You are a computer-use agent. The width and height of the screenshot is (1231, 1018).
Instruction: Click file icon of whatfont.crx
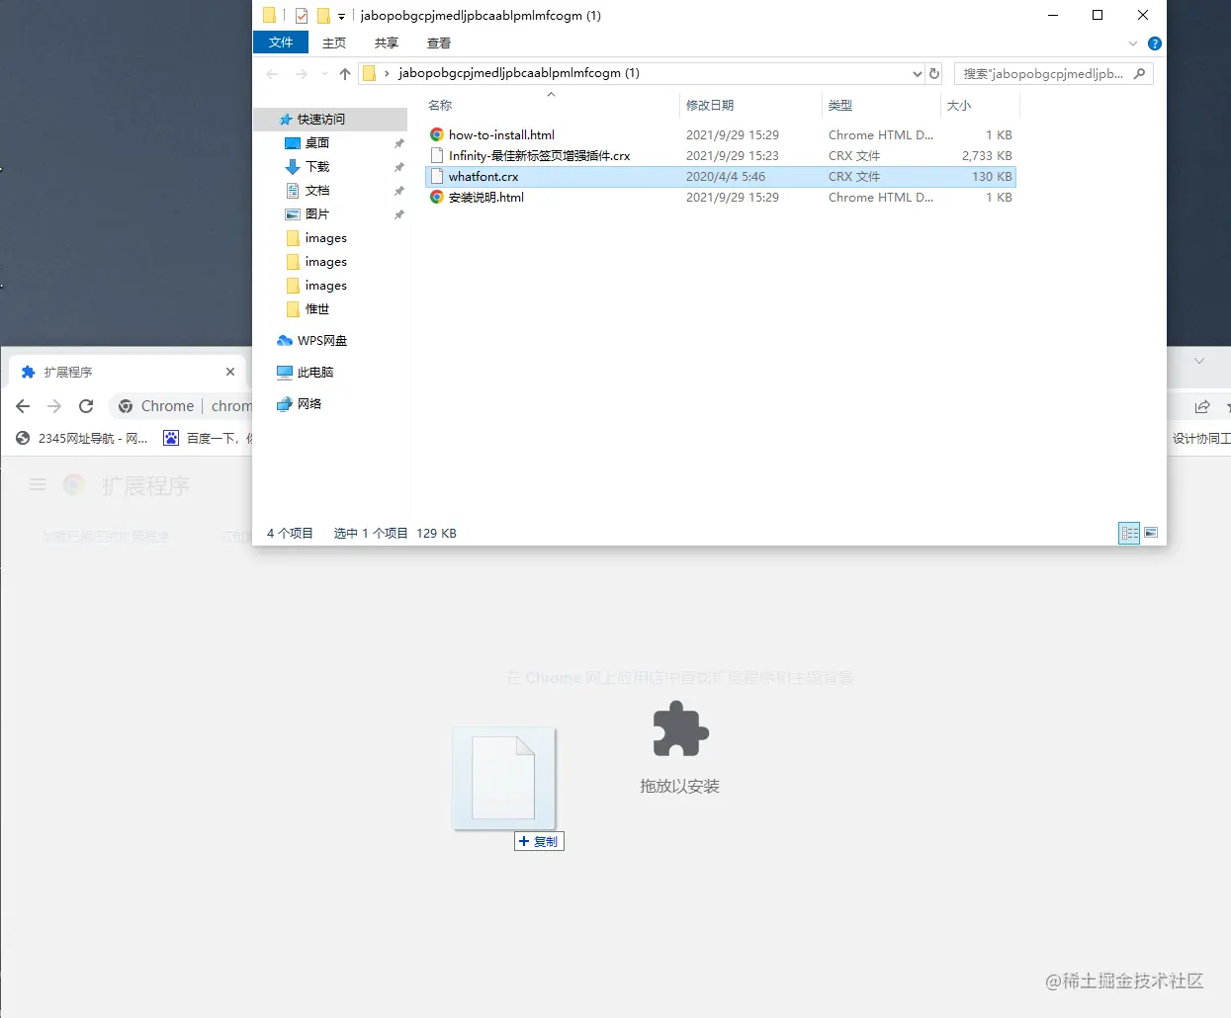(x=437, y=176)
